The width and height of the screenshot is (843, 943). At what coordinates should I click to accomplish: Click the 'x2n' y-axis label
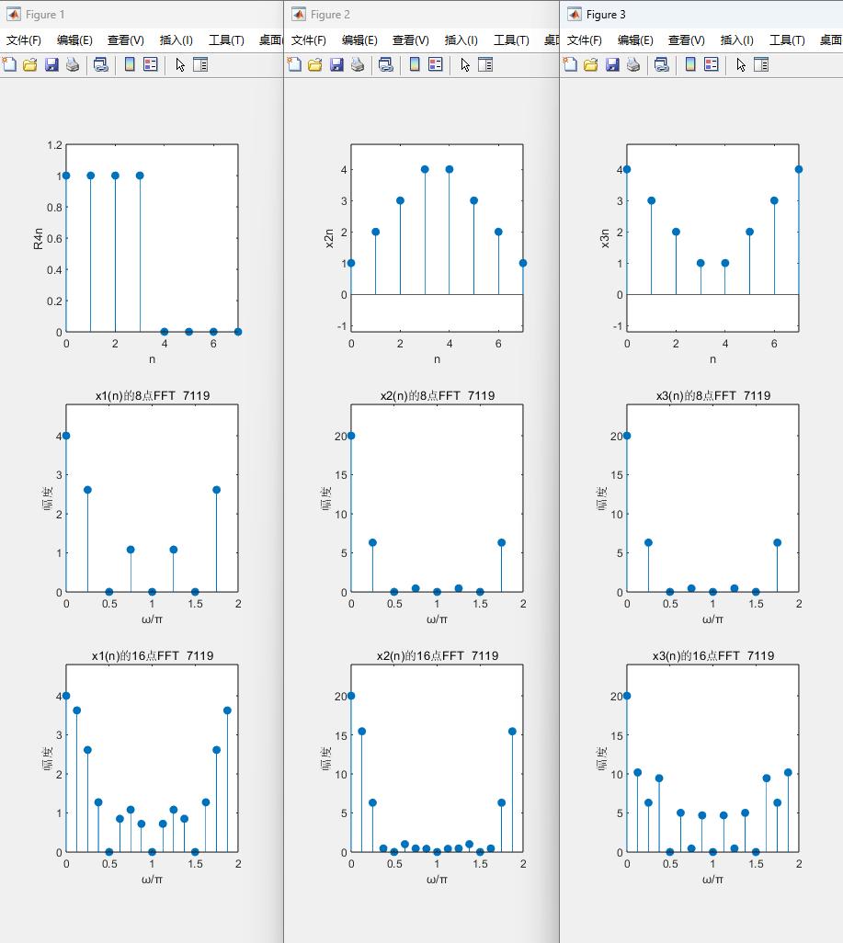pyautogui.click(x=328, y=239)
